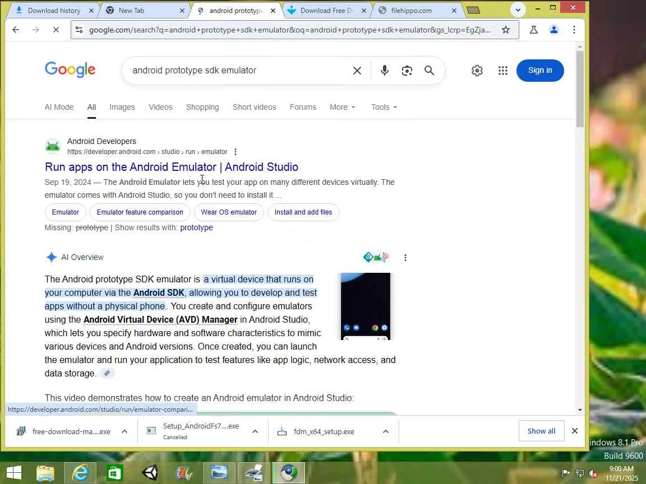
Task: Click the Google search input field
Action: click(239, 71)
